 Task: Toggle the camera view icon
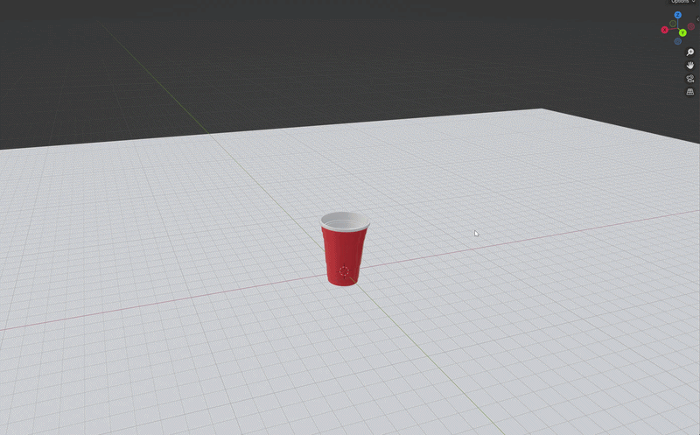(x=690, y=79)
